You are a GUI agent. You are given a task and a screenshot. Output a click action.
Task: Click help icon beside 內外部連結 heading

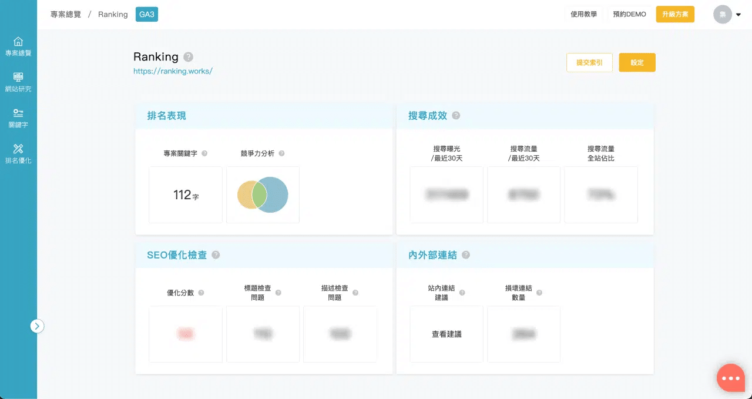point(466,255)
